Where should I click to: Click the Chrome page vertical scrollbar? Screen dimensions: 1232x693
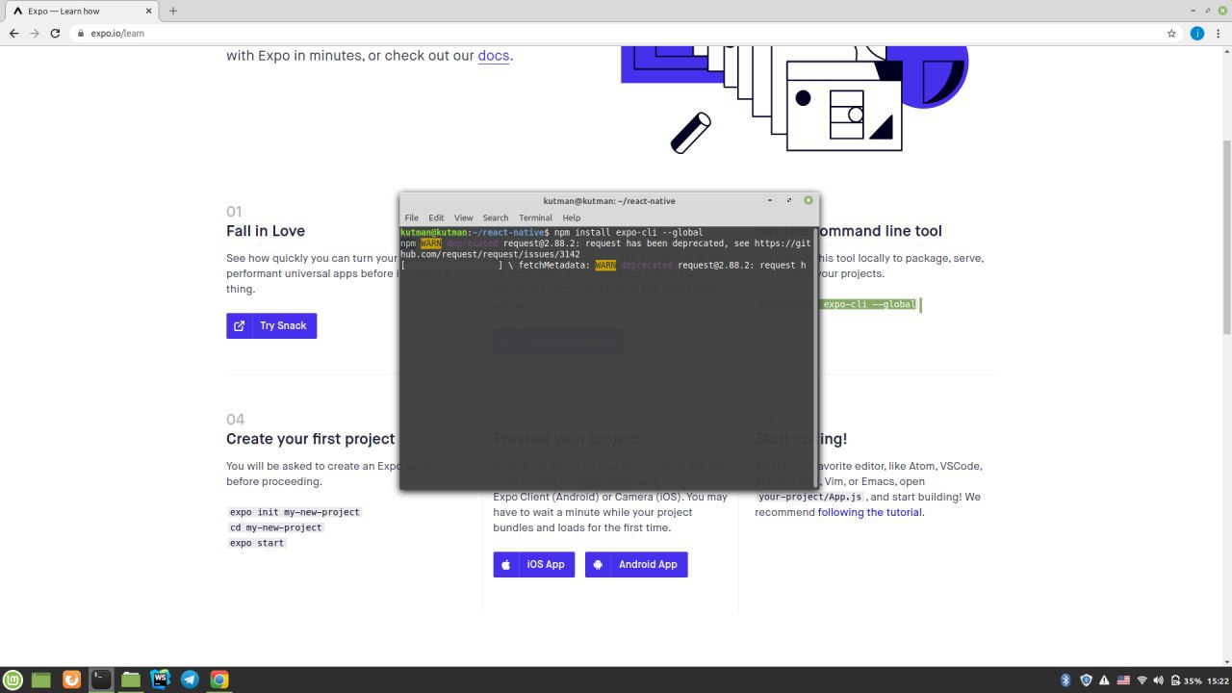(1226, 237)
